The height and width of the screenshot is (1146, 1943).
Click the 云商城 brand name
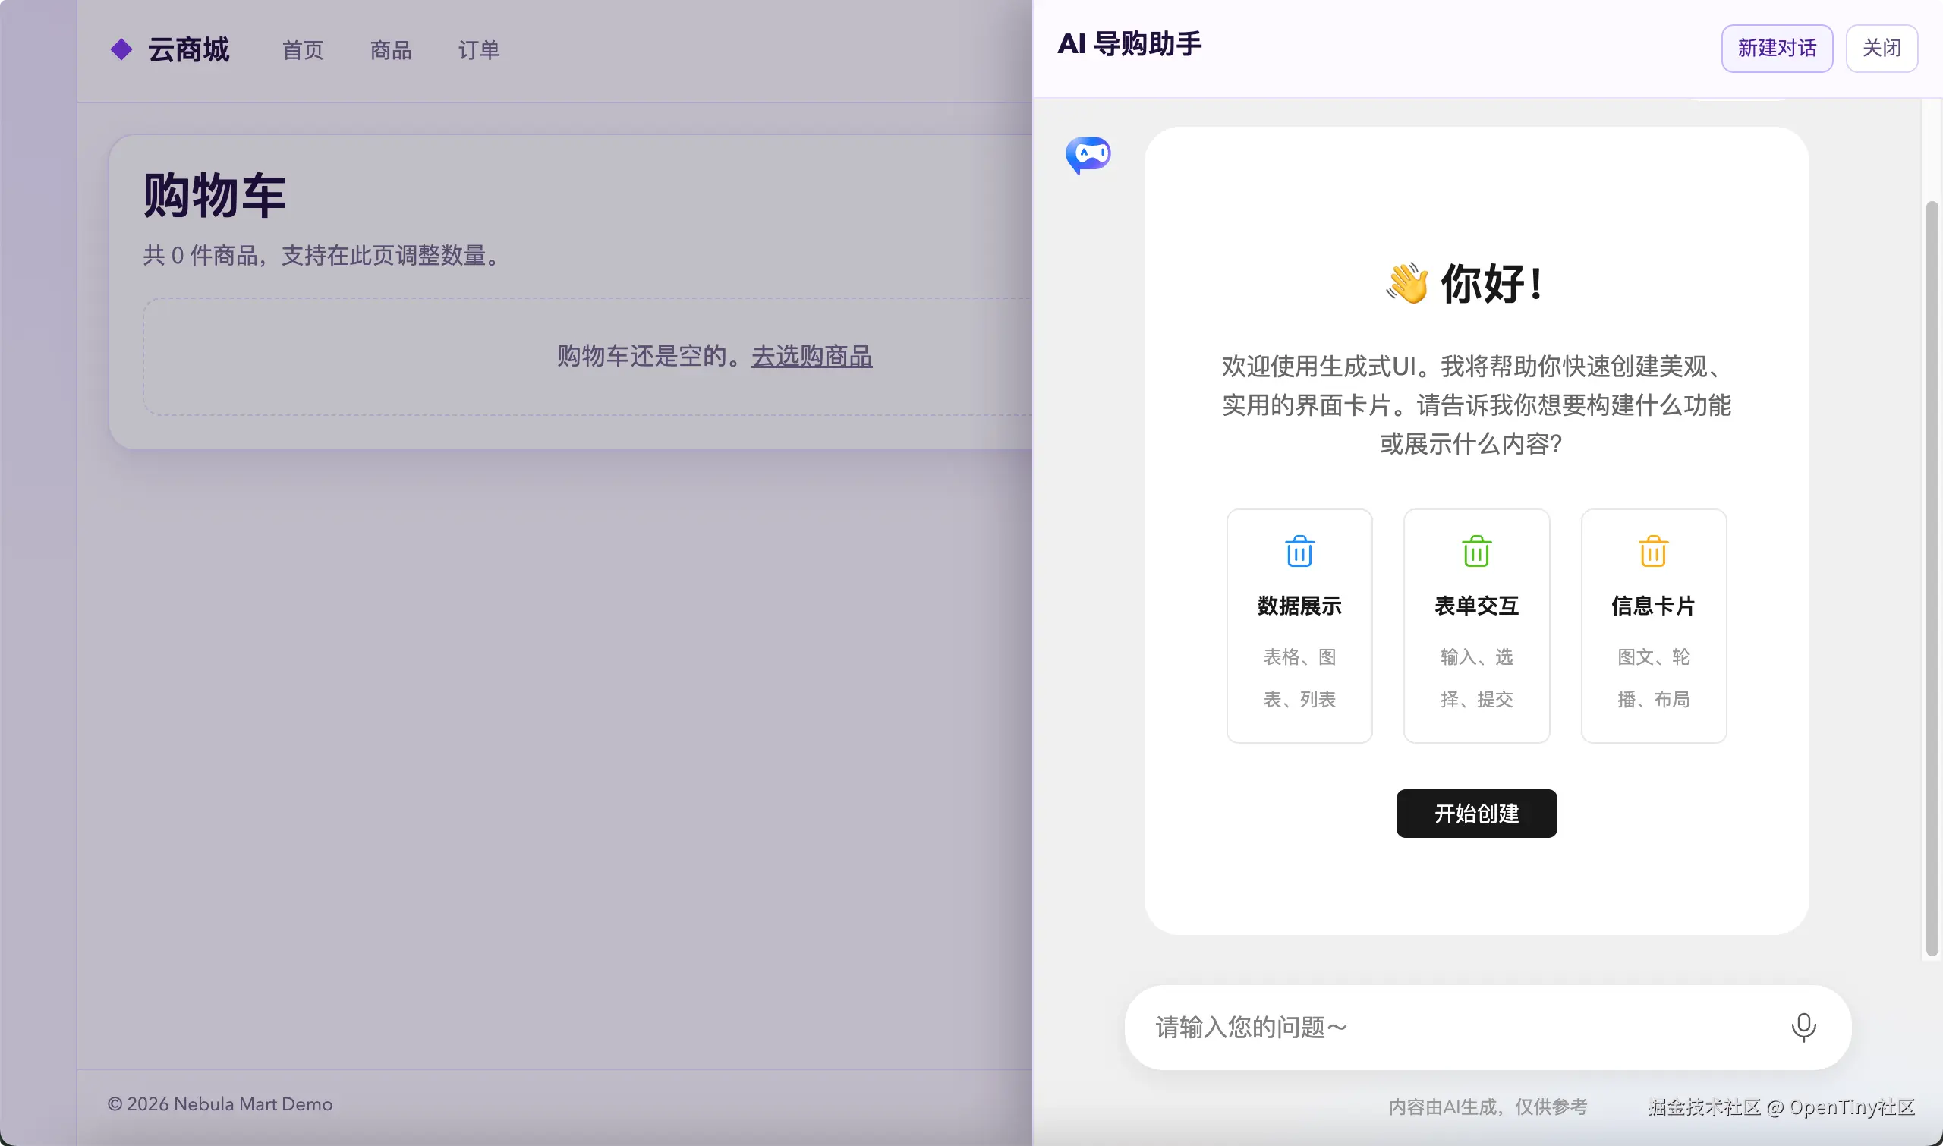click(188, 50)
